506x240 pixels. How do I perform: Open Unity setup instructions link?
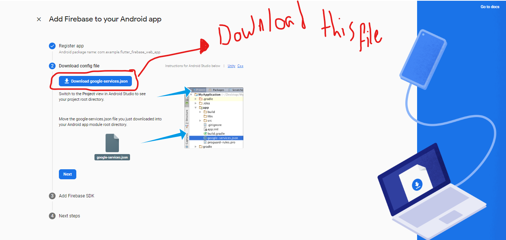click(232, 66)
